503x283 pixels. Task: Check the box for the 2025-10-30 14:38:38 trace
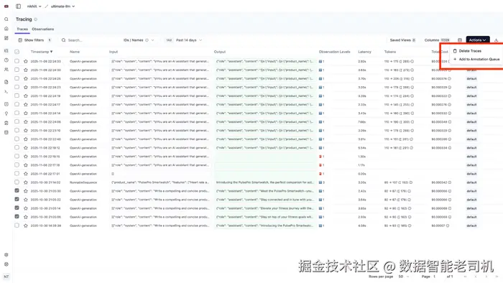17,226
